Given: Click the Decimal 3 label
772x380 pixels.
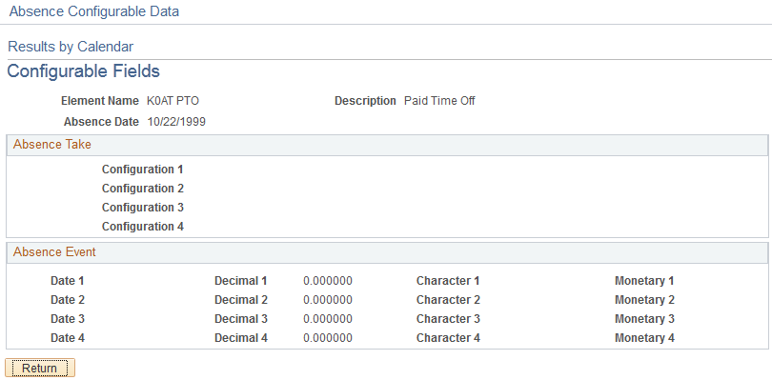Looking at the screenshot, I should 241,319.
